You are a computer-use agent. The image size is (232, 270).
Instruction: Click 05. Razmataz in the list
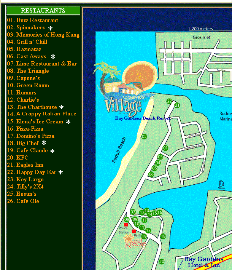24,49
